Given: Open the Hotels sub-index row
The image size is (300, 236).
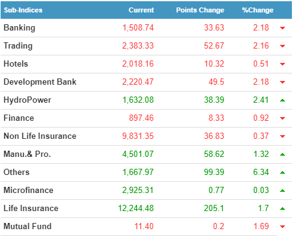Looking at the screenshot, I should (146, 64).
